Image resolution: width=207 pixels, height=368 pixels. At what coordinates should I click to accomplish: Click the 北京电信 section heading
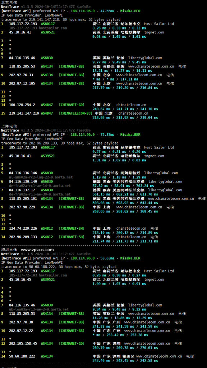pyautogui.click(x=9, y=2)
